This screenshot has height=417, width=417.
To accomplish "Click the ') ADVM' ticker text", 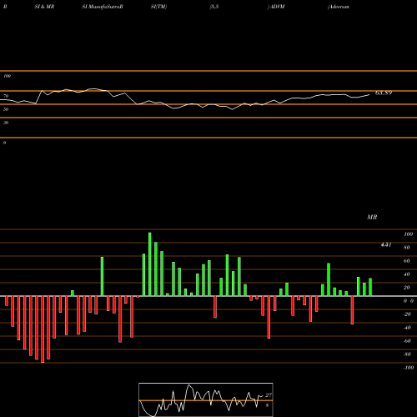I will coord(276,7).
